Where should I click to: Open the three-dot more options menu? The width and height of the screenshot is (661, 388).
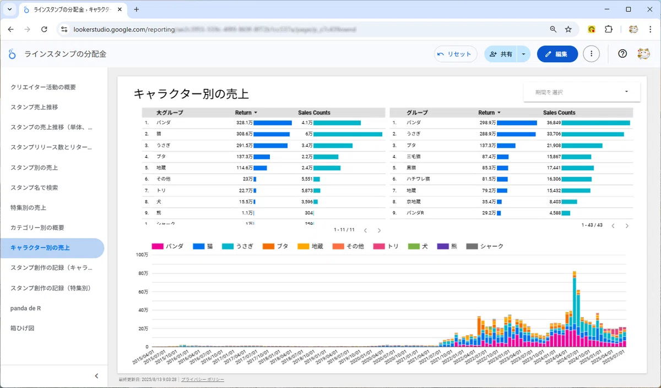tap(591, 54)
